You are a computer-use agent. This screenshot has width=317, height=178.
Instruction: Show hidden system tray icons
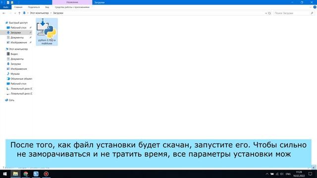pos(267,174)
